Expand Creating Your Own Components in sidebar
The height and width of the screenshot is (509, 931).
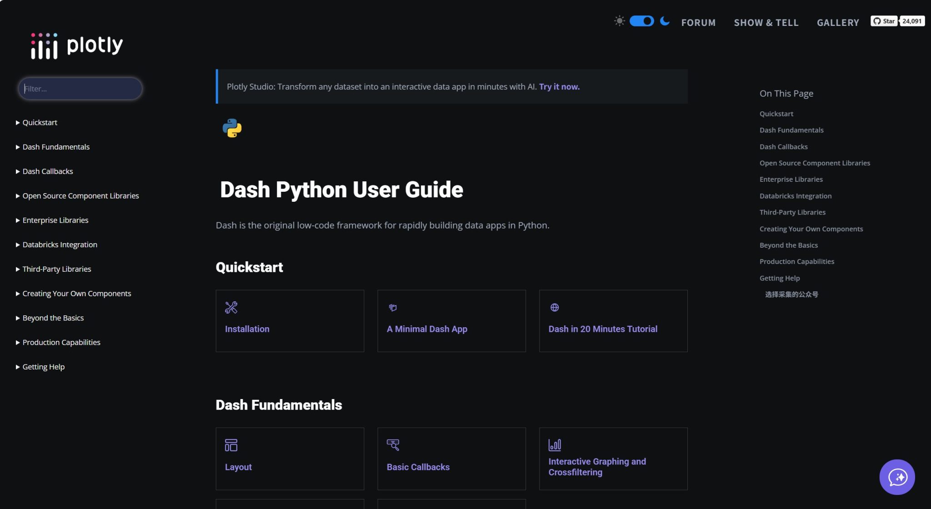click(73, 294)
